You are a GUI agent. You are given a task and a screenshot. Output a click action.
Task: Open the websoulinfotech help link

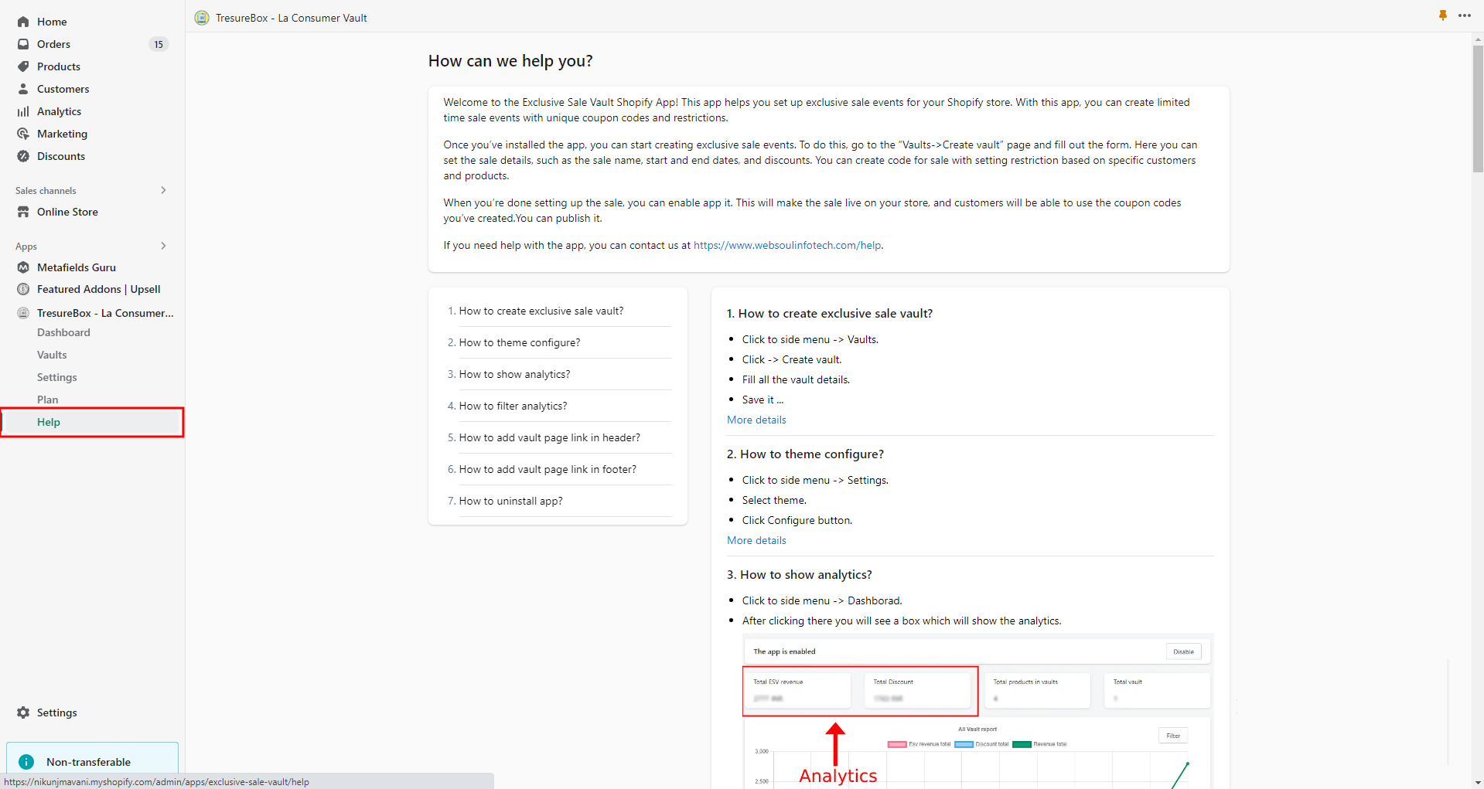[x=787, y=245]
